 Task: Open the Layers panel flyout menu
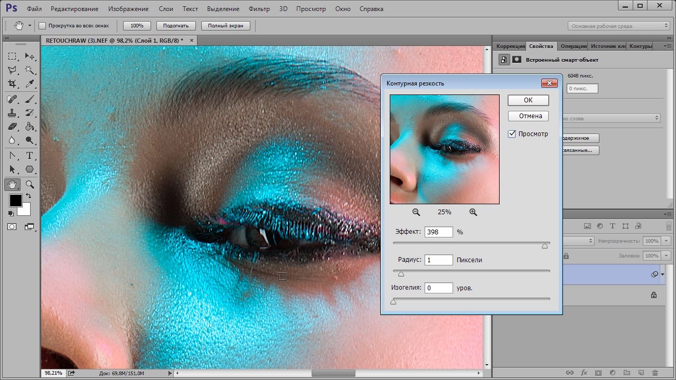[668, 214]
